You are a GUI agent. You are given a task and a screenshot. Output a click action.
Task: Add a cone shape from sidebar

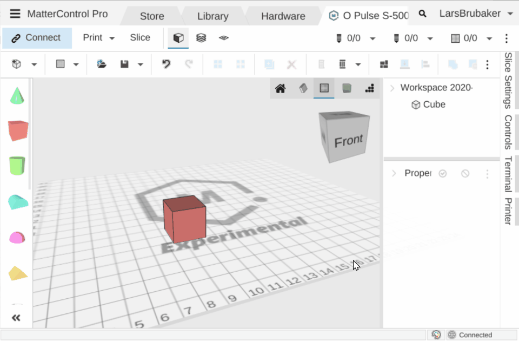coord(18,96)
